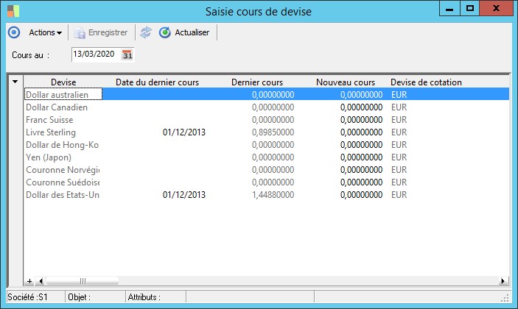
Task: Click the Nouveau cours column header
Action: click(346, 82)
